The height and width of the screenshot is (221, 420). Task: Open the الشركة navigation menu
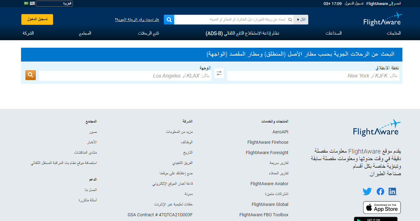click(28, 33)
